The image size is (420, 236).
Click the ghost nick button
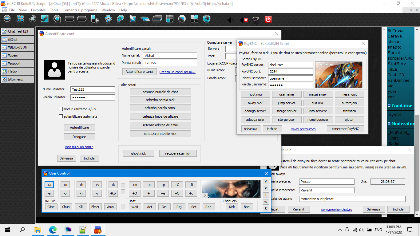coord(139,153)
